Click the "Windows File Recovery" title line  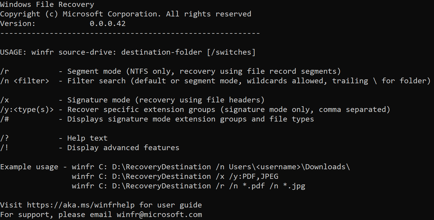47,4
